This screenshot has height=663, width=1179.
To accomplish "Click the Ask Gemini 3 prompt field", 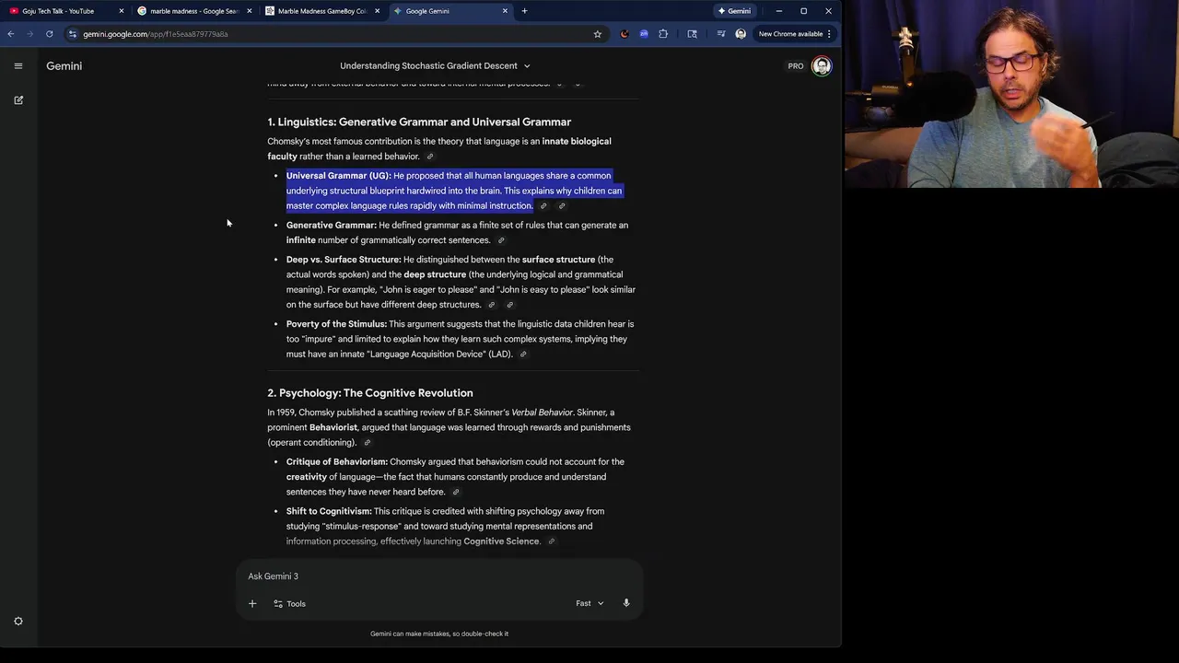I will point(439,576).
